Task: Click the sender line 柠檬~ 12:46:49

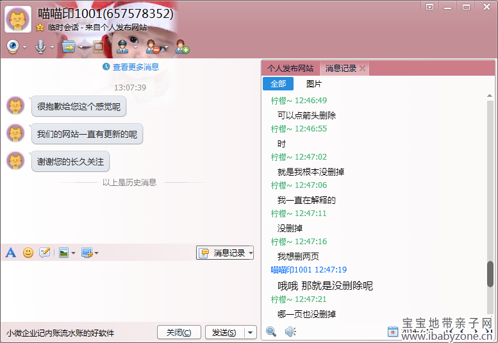Action: 299,101
